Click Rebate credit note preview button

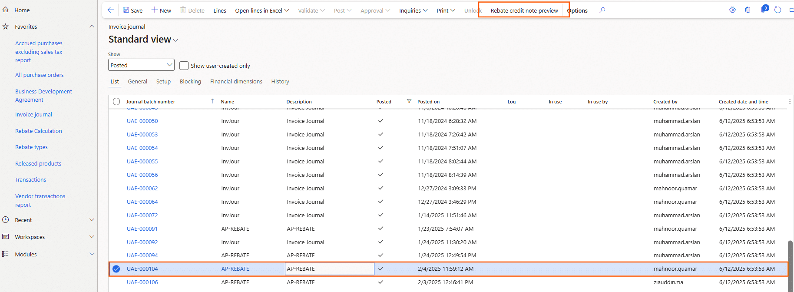click(524, 10)
